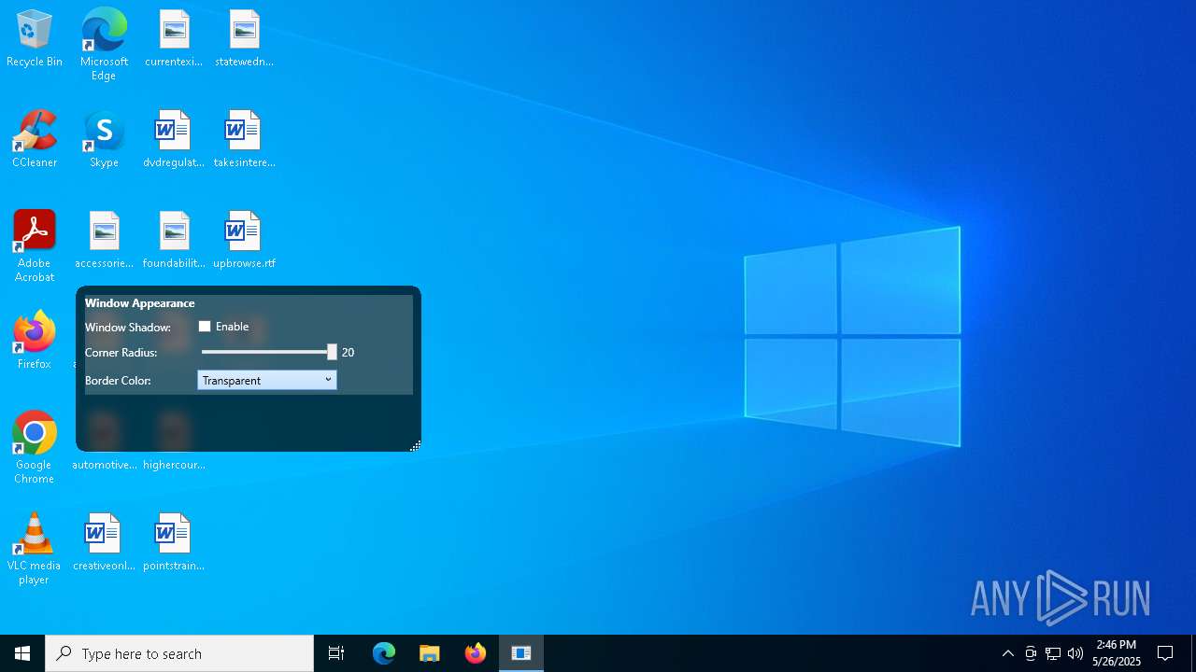
Task: Select the CCleaner desktop shortcut
Action: point(35,140)
